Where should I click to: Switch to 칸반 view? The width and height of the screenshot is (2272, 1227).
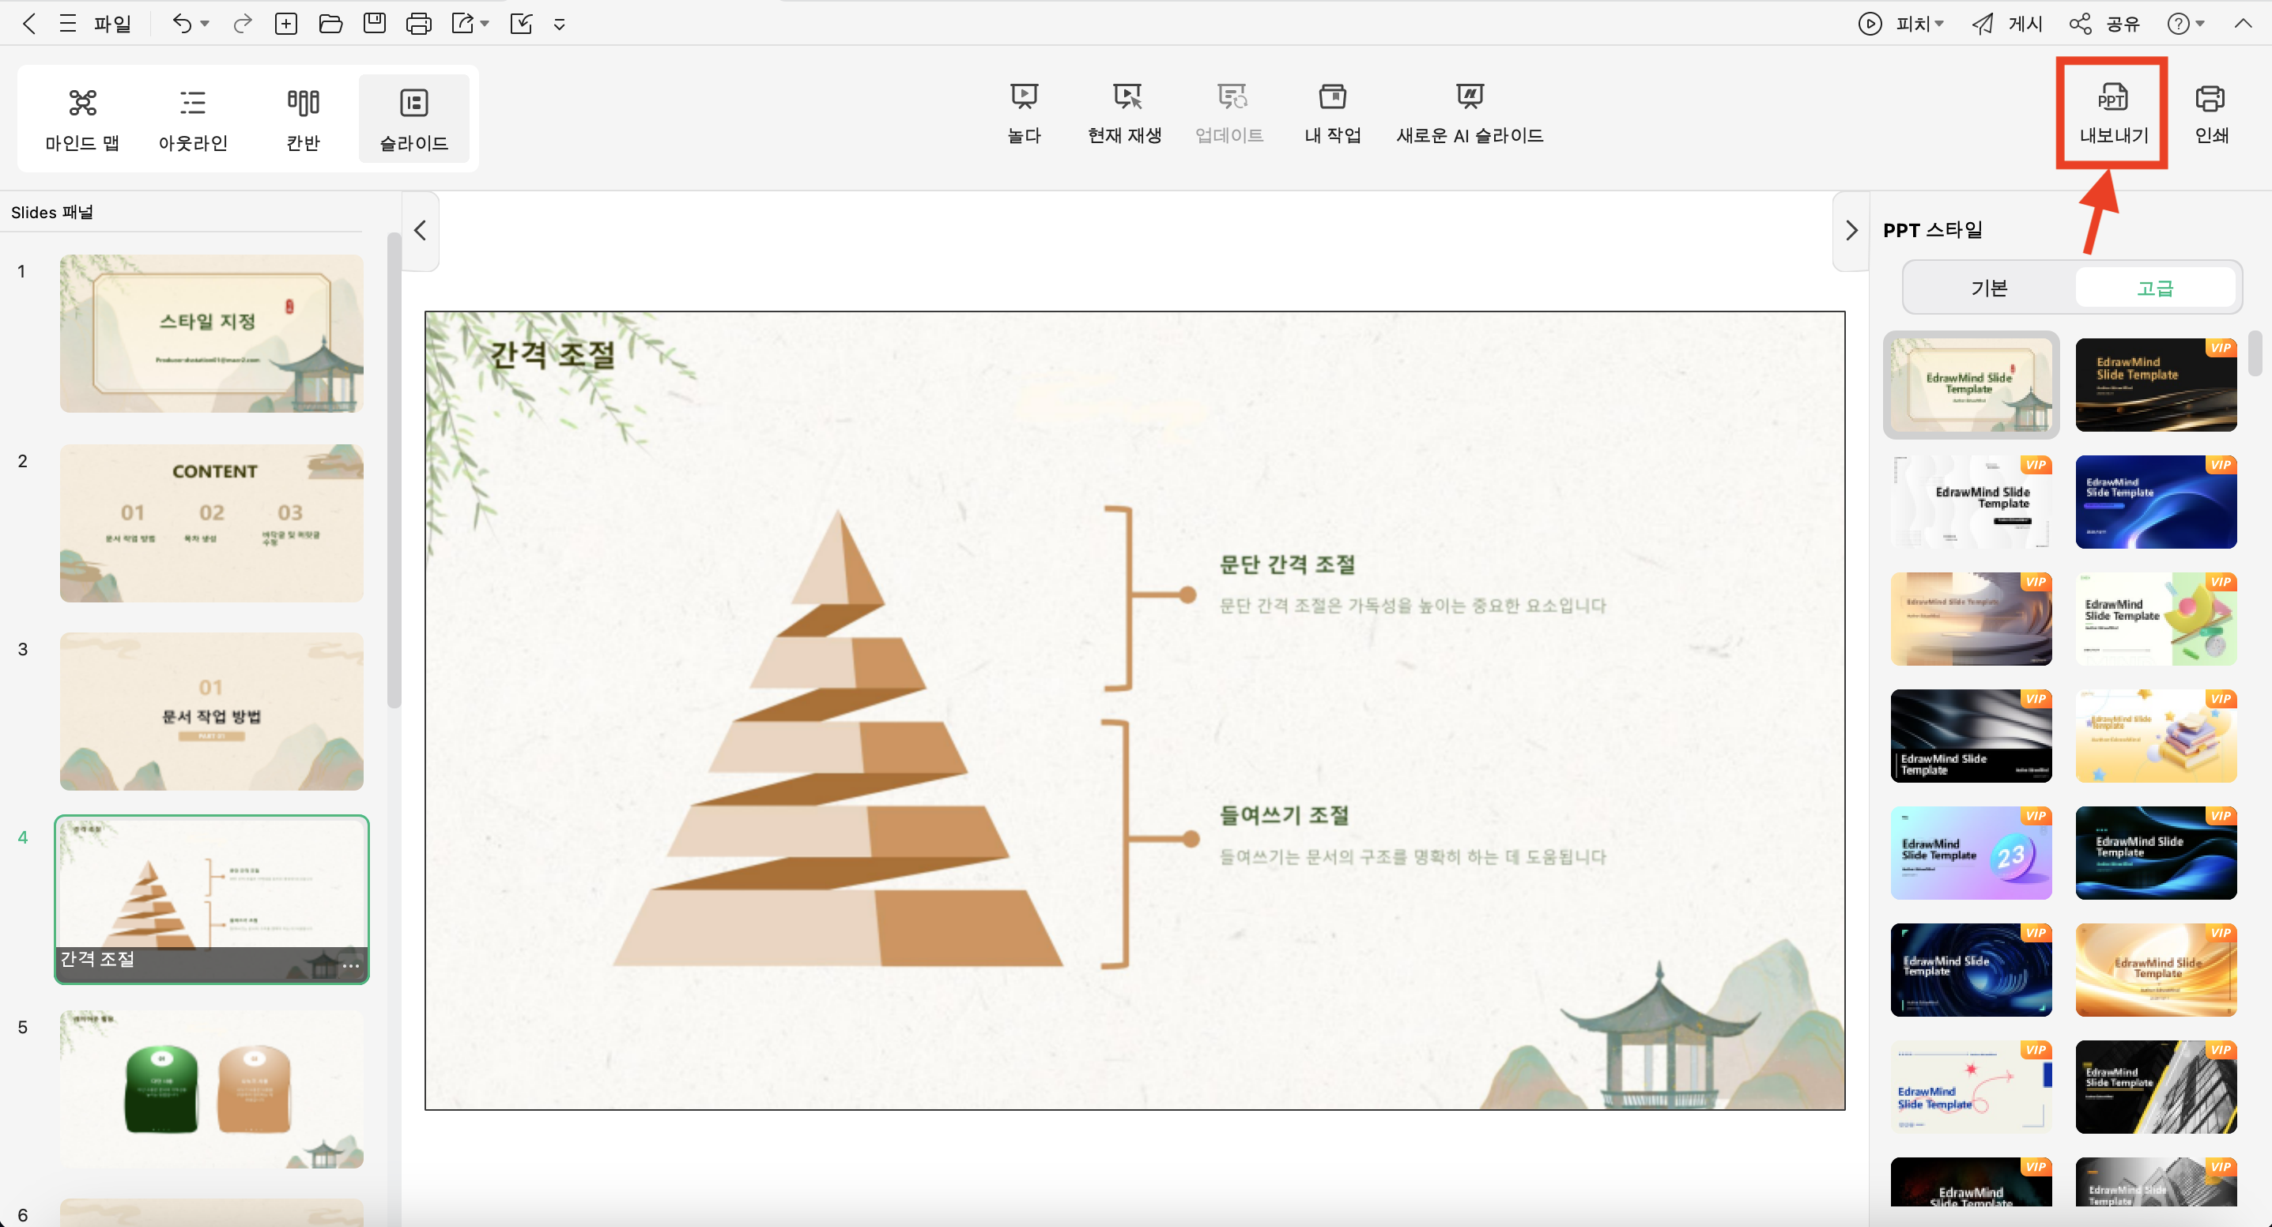pyautogui.click(x=304, y=119)
